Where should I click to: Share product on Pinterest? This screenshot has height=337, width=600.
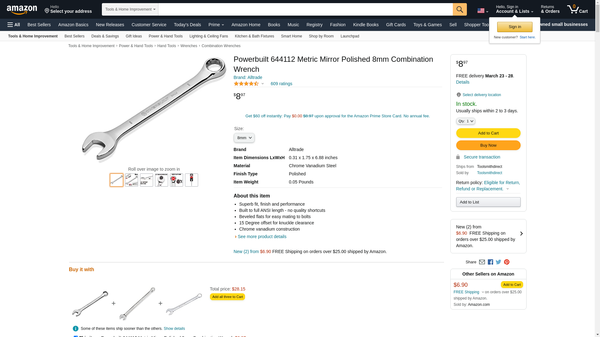507,262
